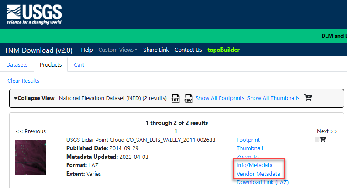The height and width of the screenshot is (188, 347).
Task: Export results as CSV file icon
Action: click(x=188, y=99)
